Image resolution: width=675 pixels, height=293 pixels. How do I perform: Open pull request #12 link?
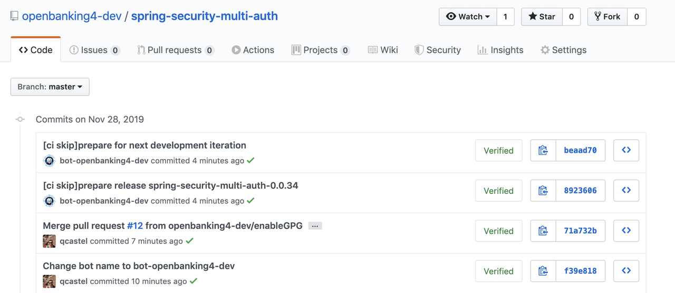(135, 226)
